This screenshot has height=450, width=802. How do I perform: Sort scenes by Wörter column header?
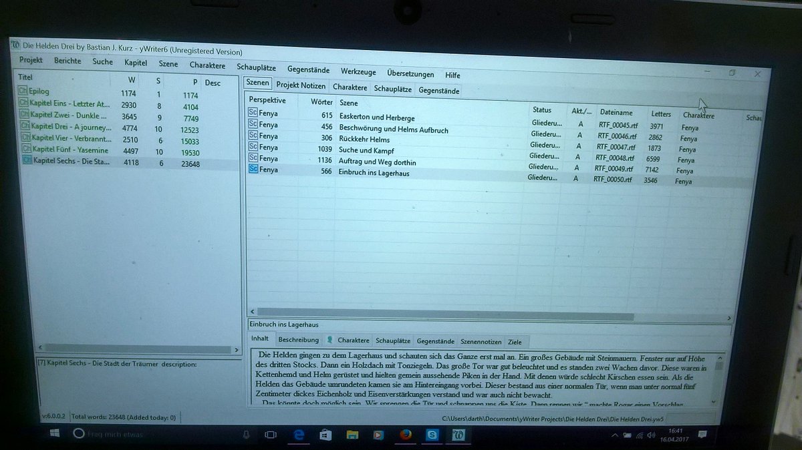321,102
